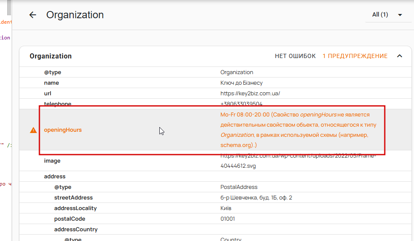Select the б-р Шевченка street value
Image resolution: width=414 pixels, height=241 pixels.
(256, 198)
